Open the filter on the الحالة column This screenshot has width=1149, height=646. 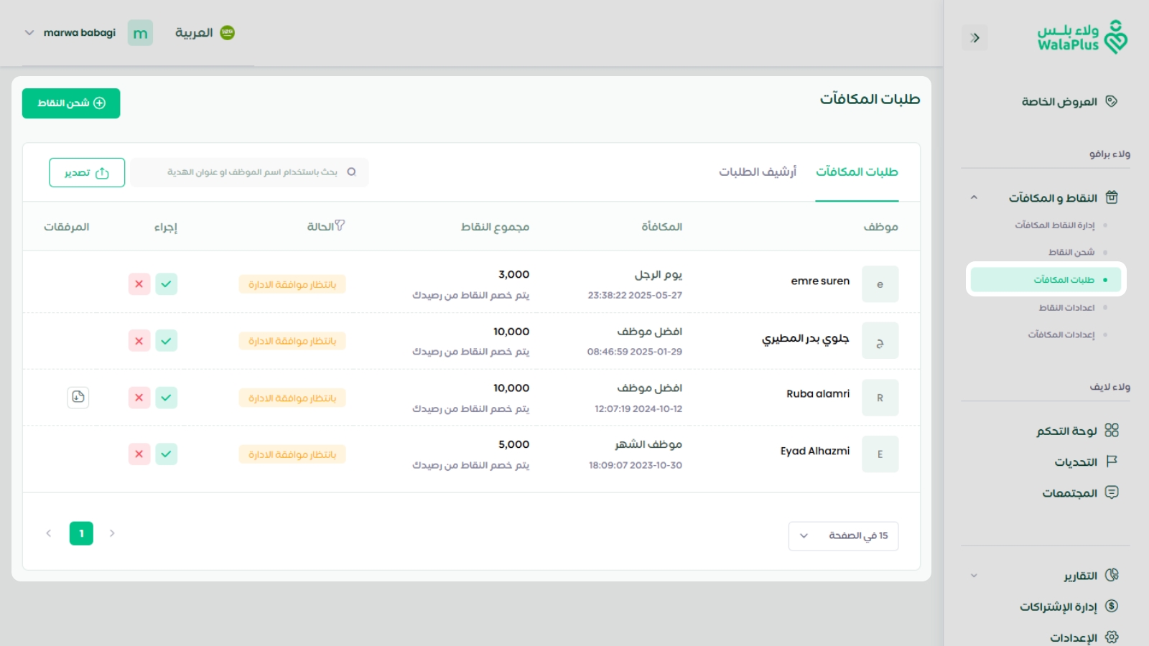point(340,224)
